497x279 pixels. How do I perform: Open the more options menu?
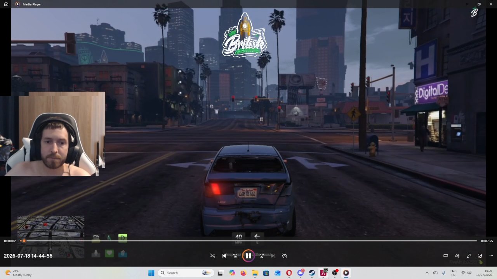click(491, 256)
